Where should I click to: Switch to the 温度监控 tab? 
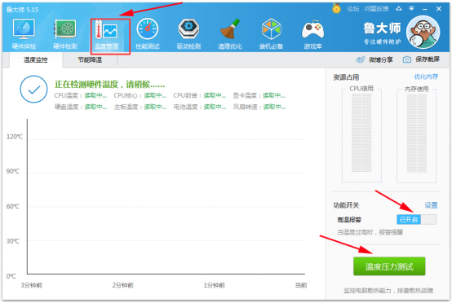tap(36, 59)
